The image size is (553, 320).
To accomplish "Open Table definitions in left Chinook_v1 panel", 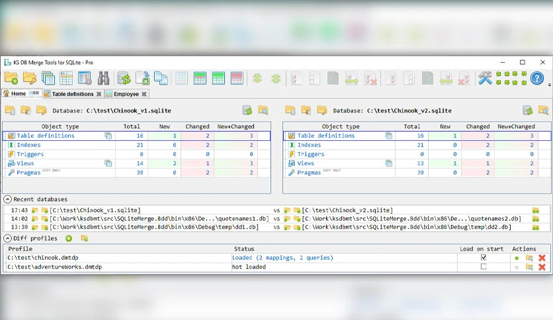I will coord(46,136).
